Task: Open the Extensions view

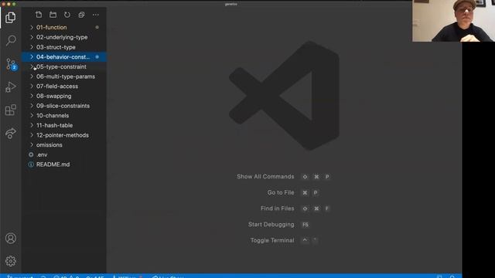Action: point(10,110)
